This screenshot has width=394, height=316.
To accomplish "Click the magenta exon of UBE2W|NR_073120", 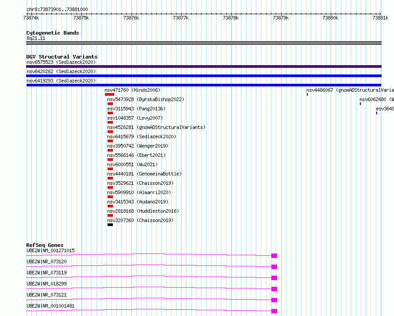I will (x=274, y=267).
